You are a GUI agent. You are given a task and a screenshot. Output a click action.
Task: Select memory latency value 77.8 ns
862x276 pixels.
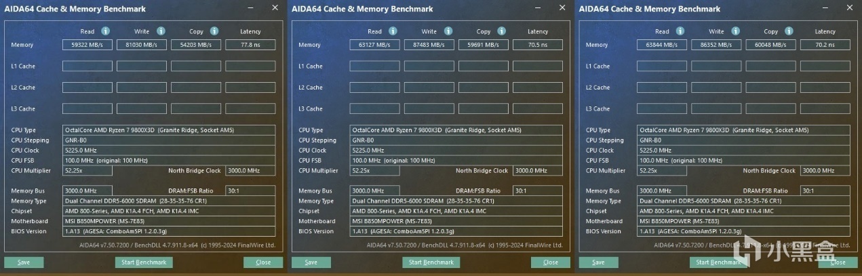tap(250, 45)
